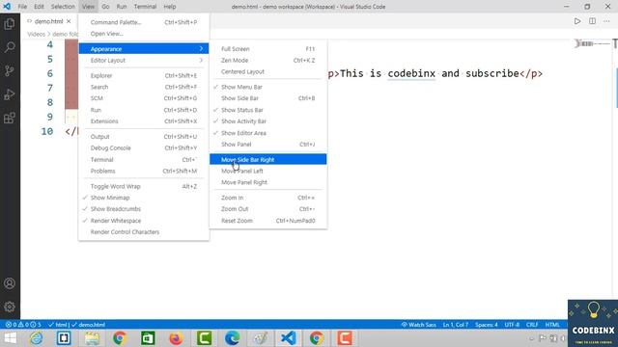
Task: Open Extensions icon in activity bar
Action: coord(10,118)
